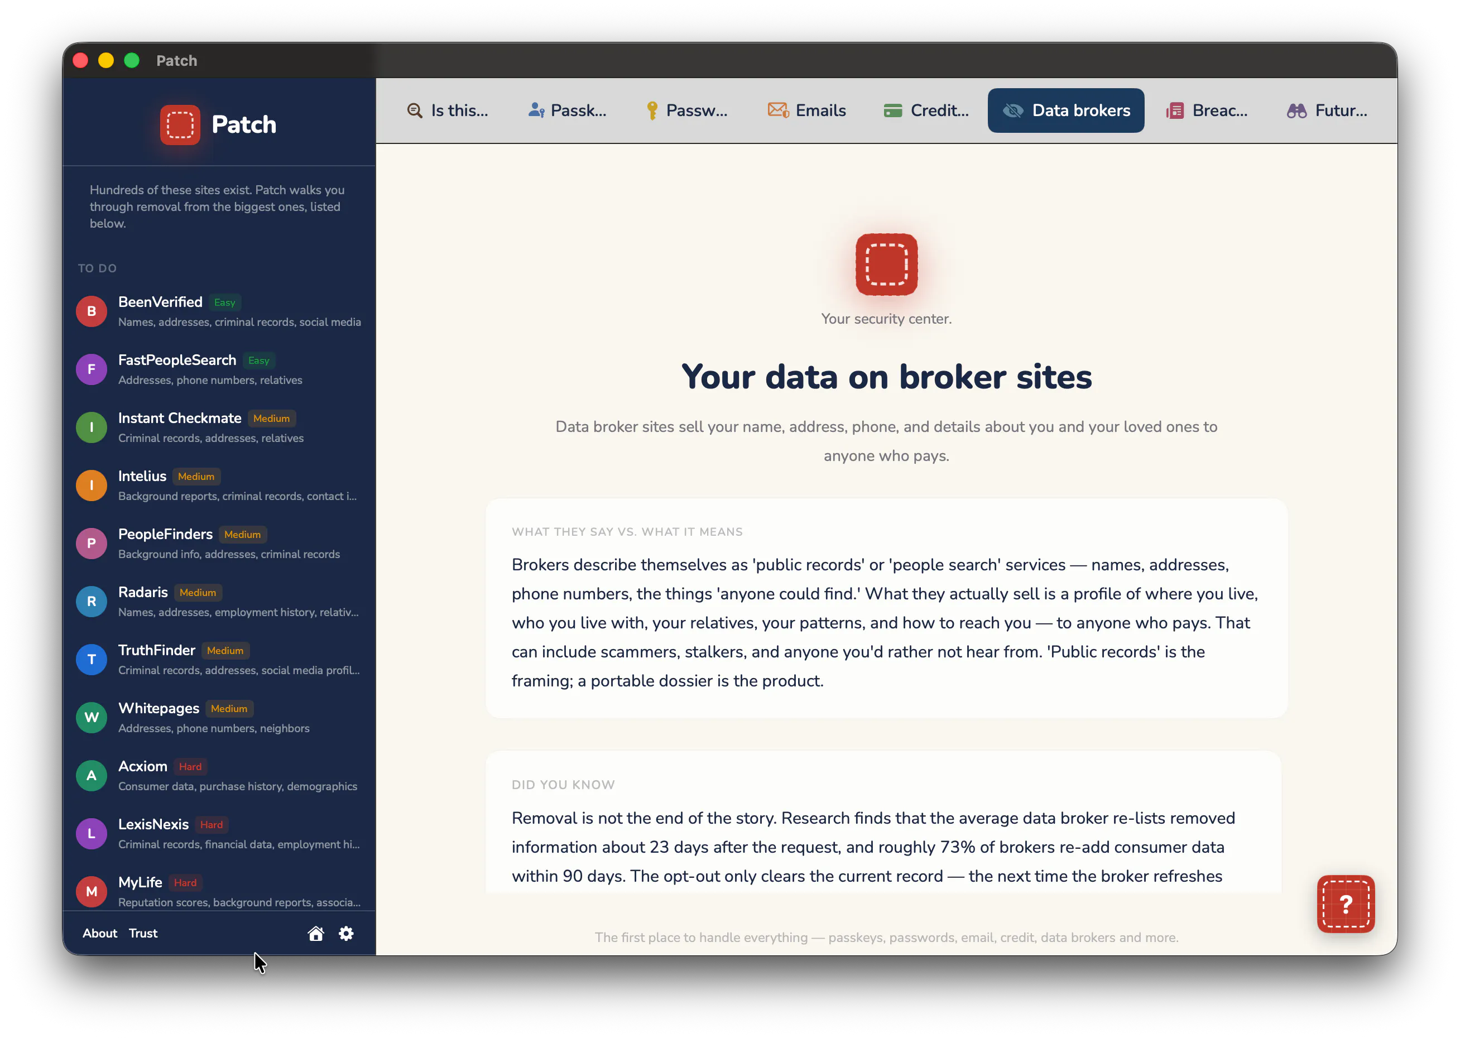This screenshot has height=1038, width=1460.
Task: Select TruthFinder blue T avatar
Action: pyautogui.click(x=92, y=660)
